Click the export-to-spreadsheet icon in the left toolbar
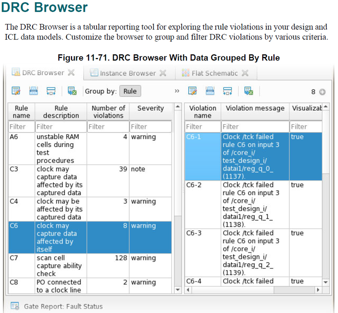Viewport: 338px width, 313px height. coord(72,91)
